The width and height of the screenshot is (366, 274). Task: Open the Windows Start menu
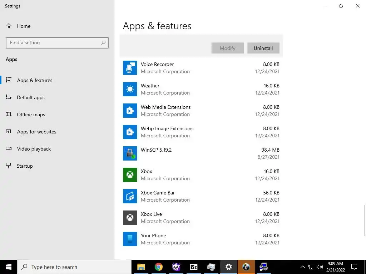9,267
